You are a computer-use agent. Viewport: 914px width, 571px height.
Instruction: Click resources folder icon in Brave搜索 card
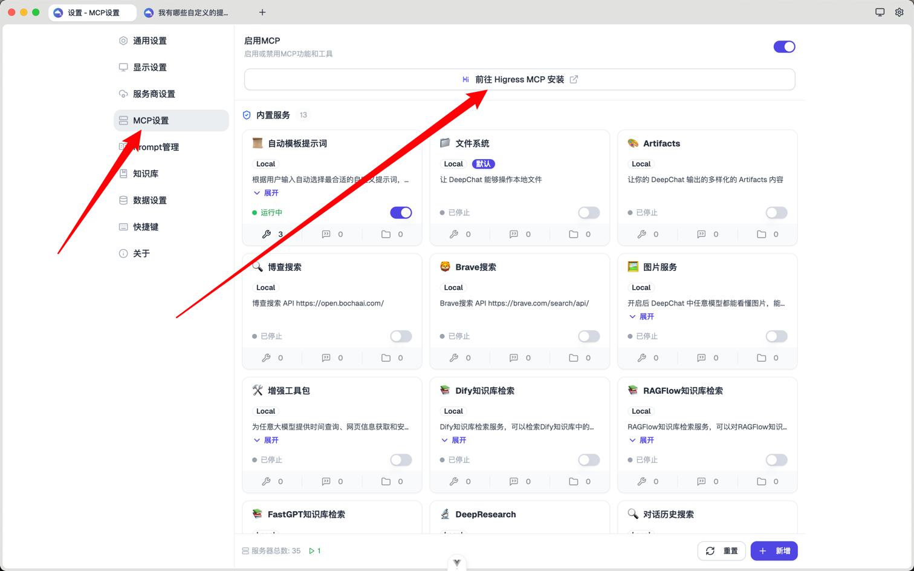(x=574, y=358)
